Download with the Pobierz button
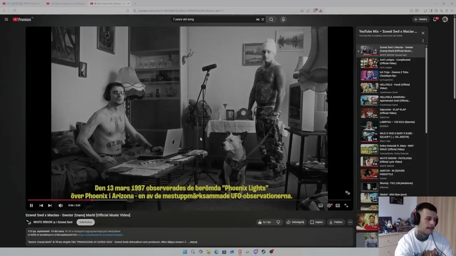The height and width of the screenshot is (256, 456). [x=336, y=222]
